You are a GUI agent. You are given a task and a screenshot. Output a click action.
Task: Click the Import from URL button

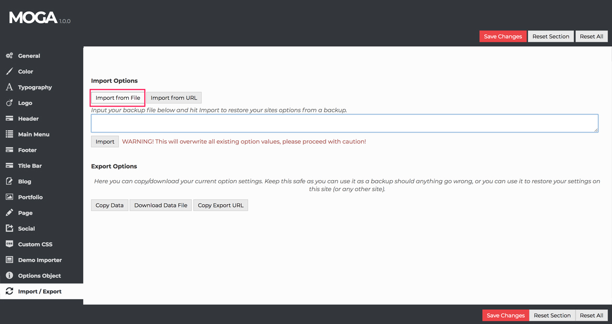click(x=174, y=98)
